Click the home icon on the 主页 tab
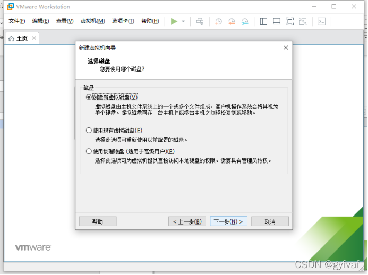Screen dimensions: 368x275 pos(11,38)
